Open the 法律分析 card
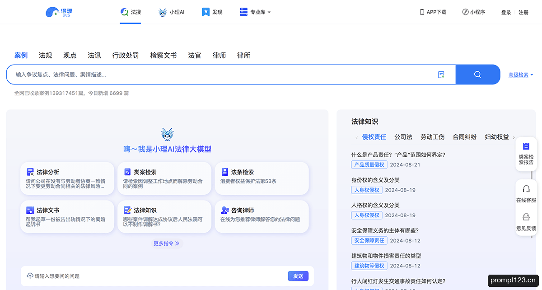542x290 pixels. click(x=67, y=178)
